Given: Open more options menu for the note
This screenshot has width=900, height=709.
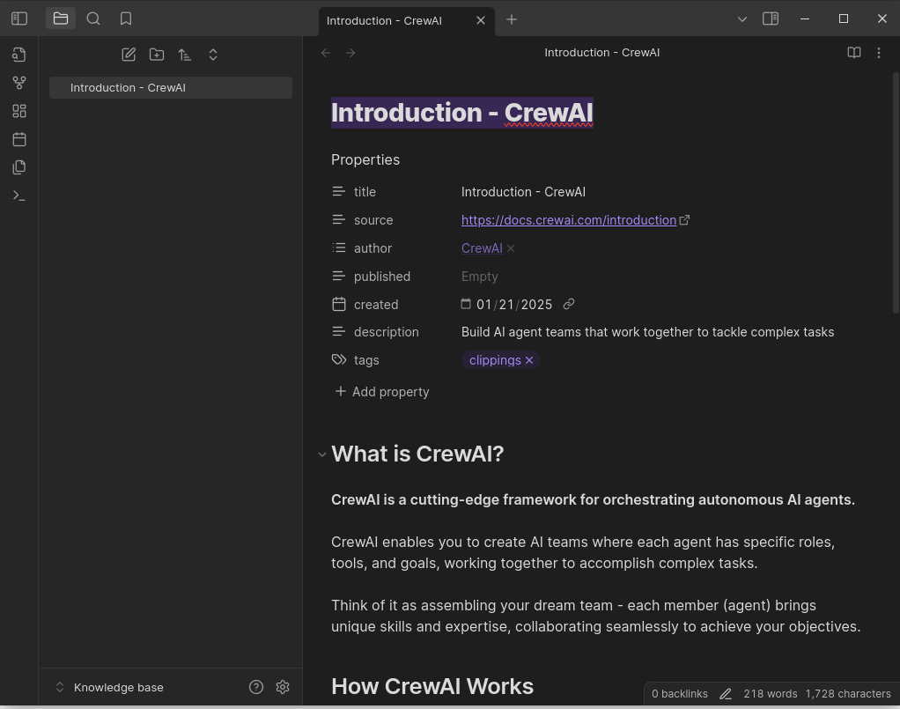Looking at the screenshot, I should point(879,53).
